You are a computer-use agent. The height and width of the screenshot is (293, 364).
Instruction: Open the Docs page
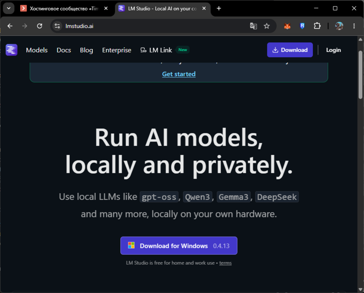click(64, 50)
